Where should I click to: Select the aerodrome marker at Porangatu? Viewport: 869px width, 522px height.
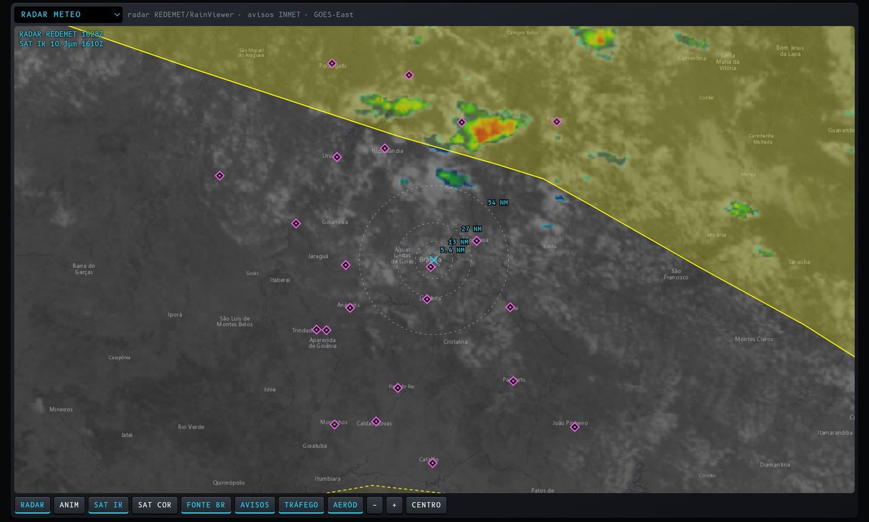[332, 64]
